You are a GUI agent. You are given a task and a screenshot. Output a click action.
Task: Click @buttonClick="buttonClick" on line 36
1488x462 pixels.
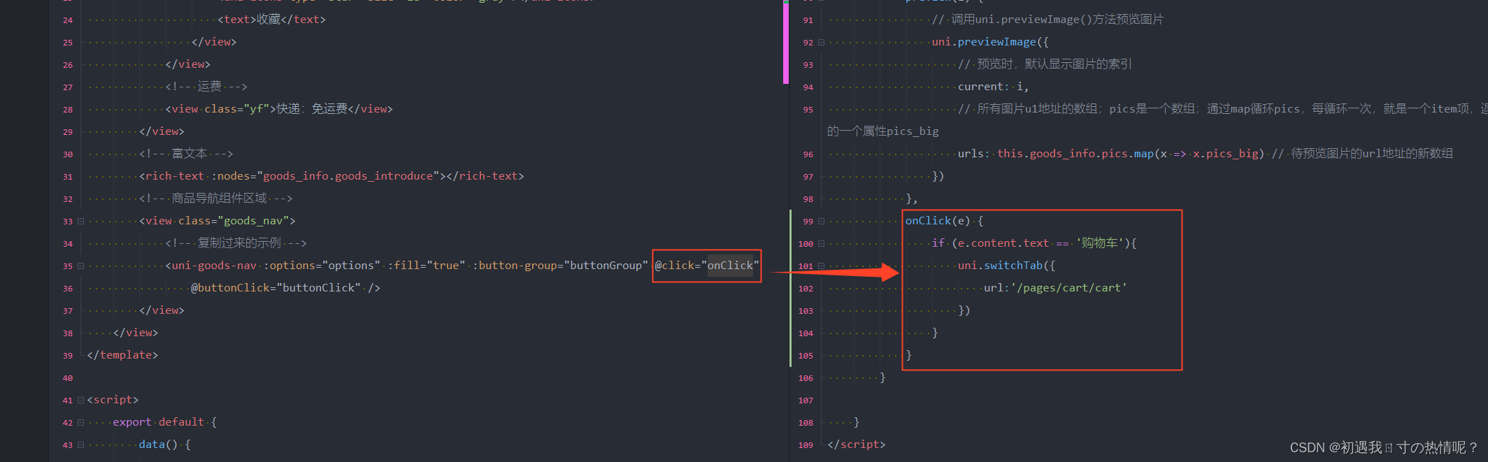276,288
